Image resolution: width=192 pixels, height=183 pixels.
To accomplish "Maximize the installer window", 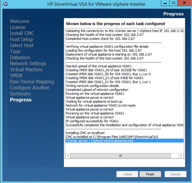I will pos(174,3).
